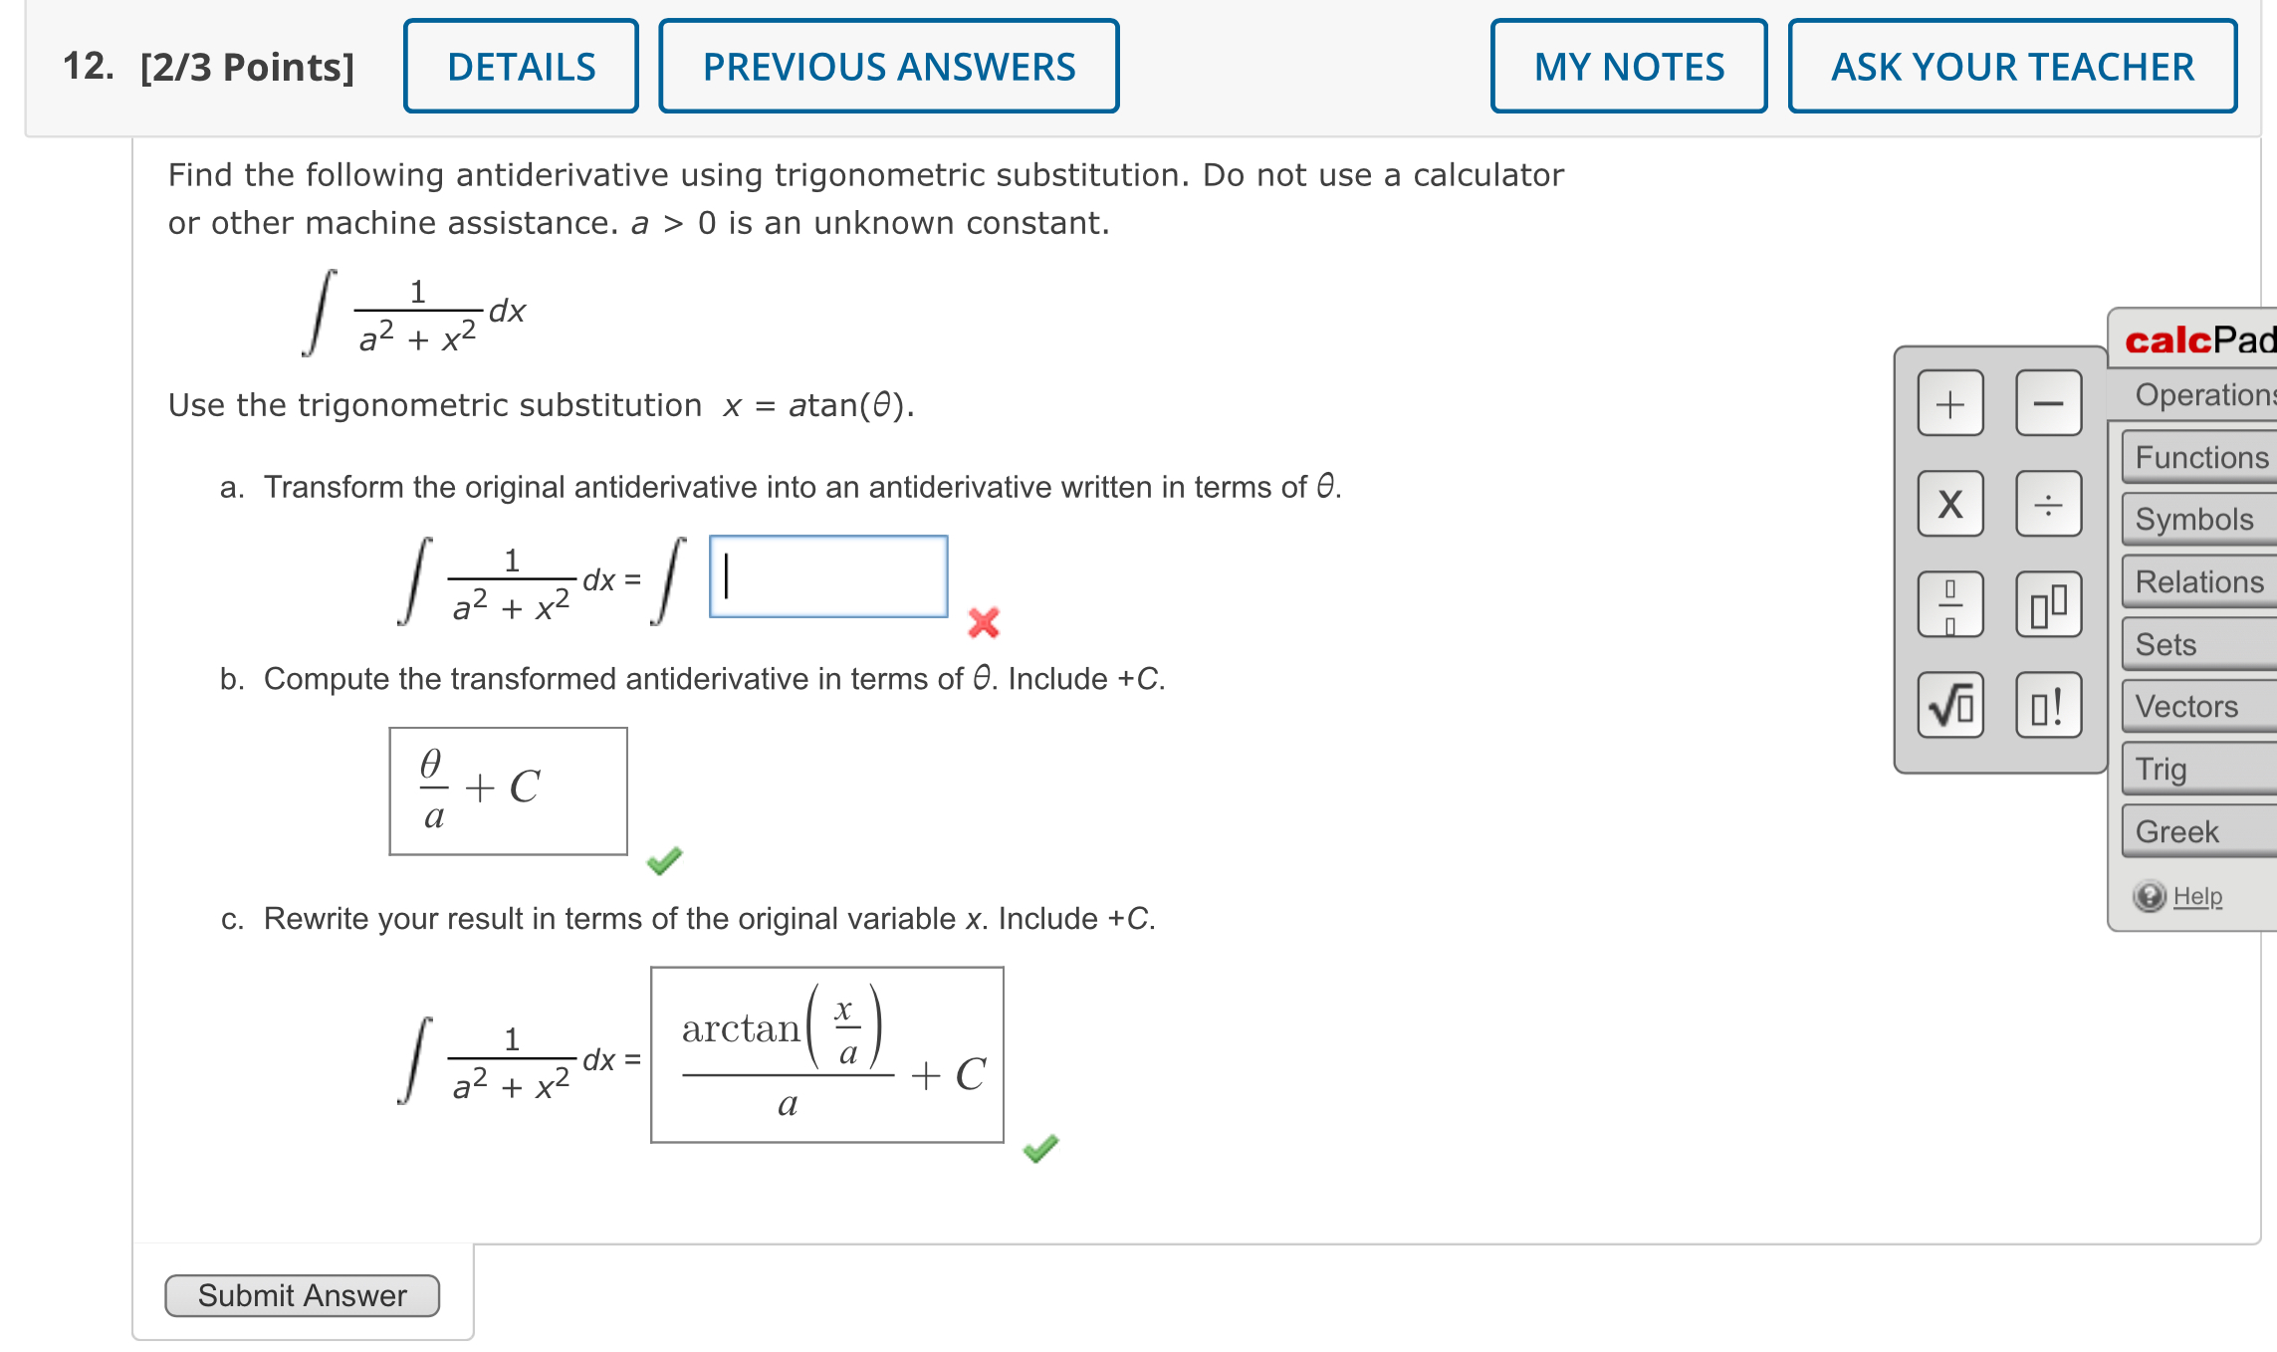Open ASK YOUR TEACHER
This screenshot has width=2277, height=1352.
pos(2012,66)
